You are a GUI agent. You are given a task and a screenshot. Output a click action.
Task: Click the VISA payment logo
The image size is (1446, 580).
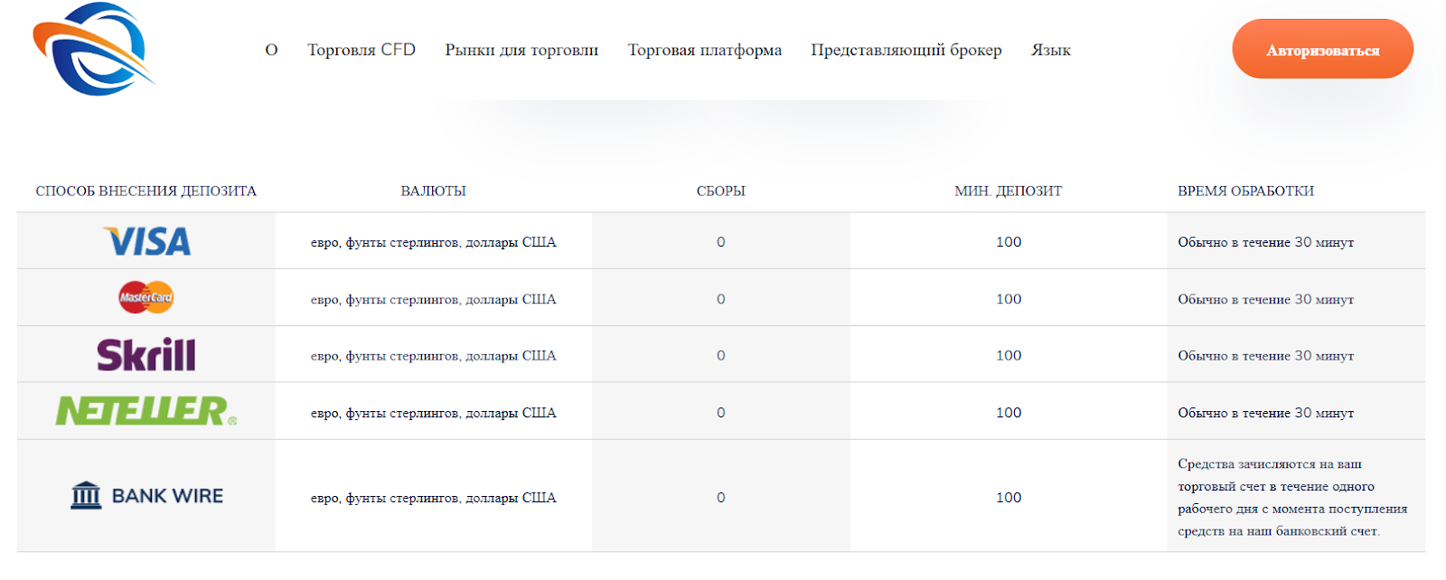point(147,241)
